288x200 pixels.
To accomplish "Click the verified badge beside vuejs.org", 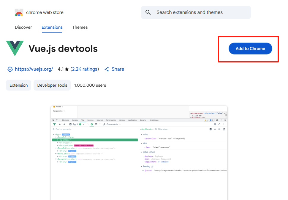I will pyautogui.click(x=10, y=69).
